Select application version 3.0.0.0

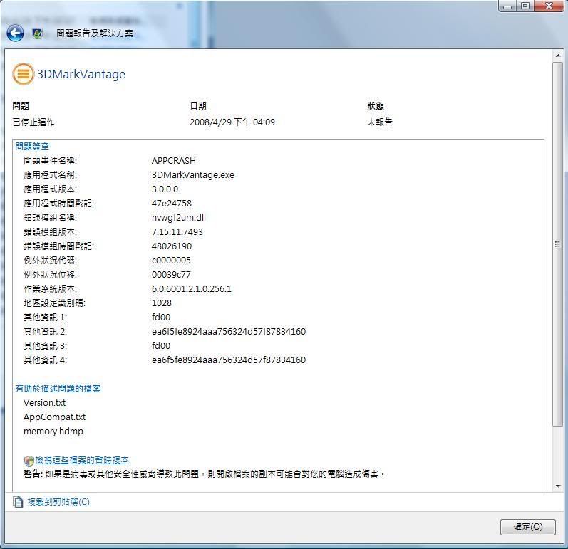165,189
